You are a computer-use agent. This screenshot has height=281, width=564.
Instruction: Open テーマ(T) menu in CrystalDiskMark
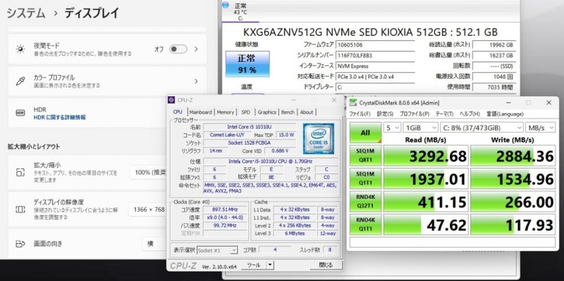click(444, 114)
